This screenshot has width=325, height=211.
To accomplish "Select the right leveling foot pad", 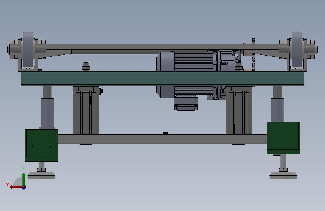I will (x=283, y=175).
